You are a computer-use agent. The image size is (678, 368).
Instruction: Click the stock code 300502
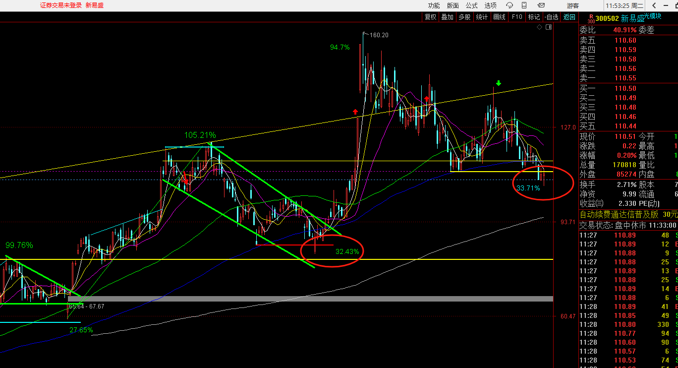tap(607, 19)
